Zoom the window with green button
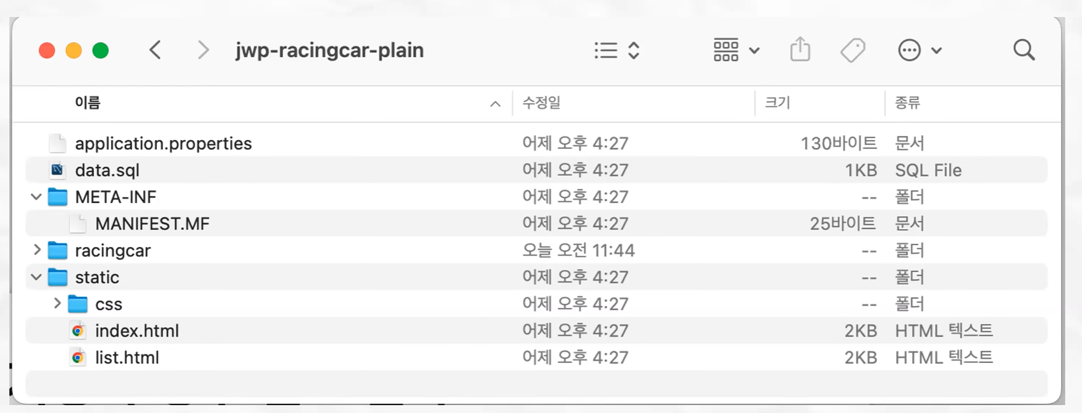The width and height of the screenshot is (1082, 413). click(x=100, y=50)
